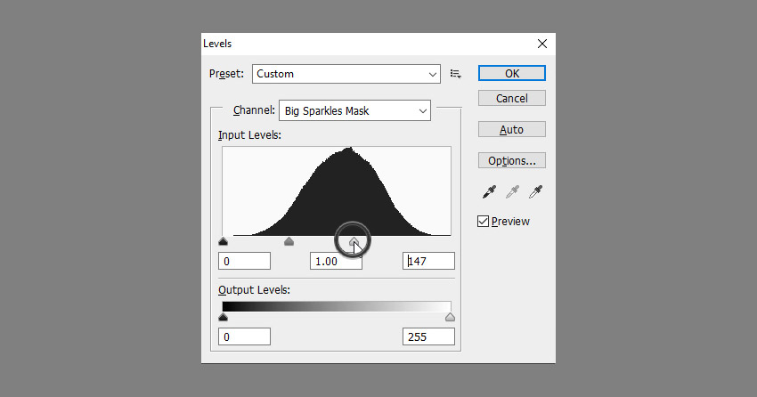The height and width of the screenshot is (397, 757).
Task: Click the histogram graph area
Action: click(337, 191)
